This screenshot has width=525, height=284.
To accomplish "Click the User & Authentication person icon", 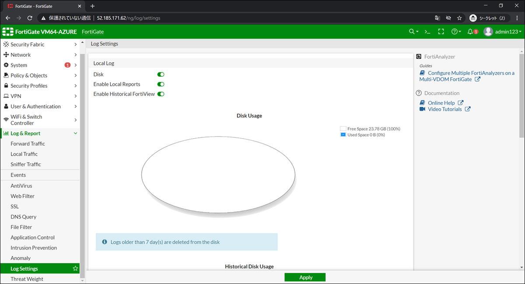I will 6,106.
